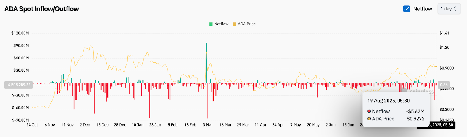
Task: Click the yellow ADA Price dot in the tooltip
Action: click(369, 119)
